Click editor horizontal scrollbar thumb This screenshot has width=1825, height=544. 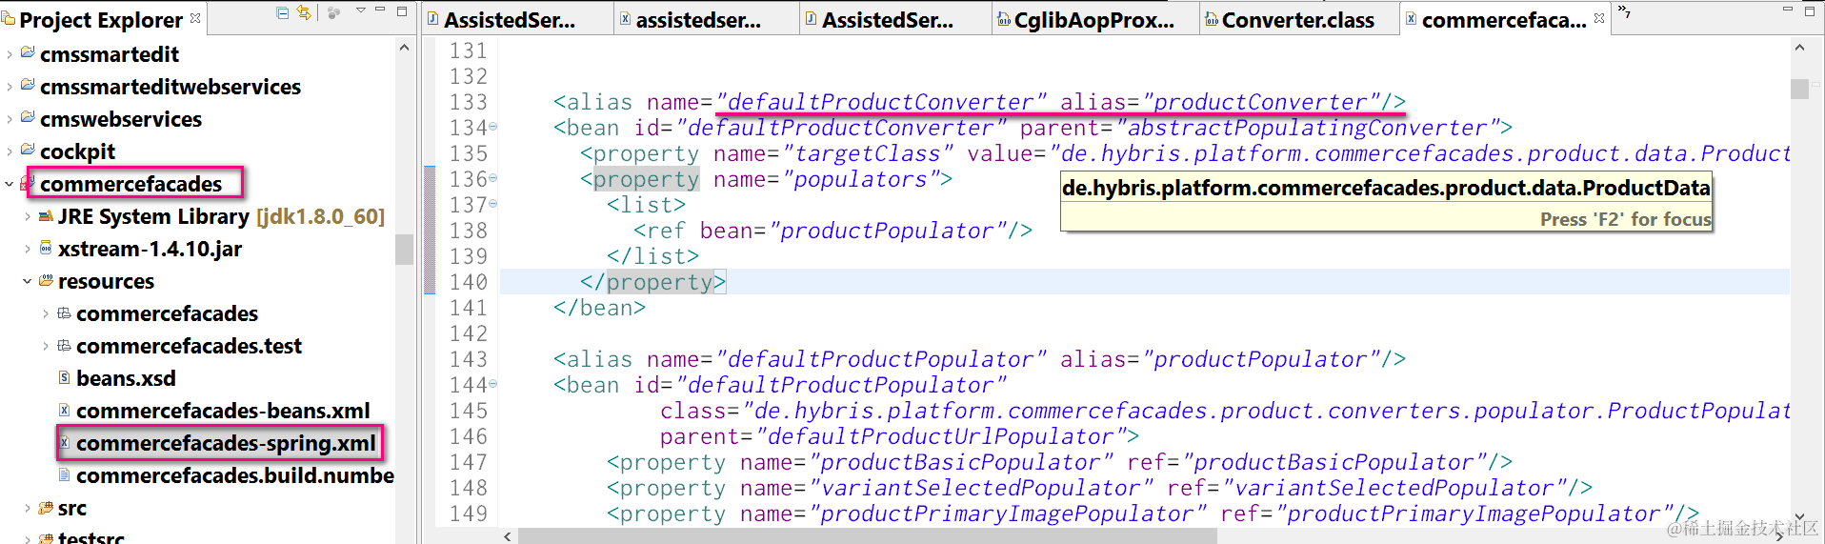867,536
